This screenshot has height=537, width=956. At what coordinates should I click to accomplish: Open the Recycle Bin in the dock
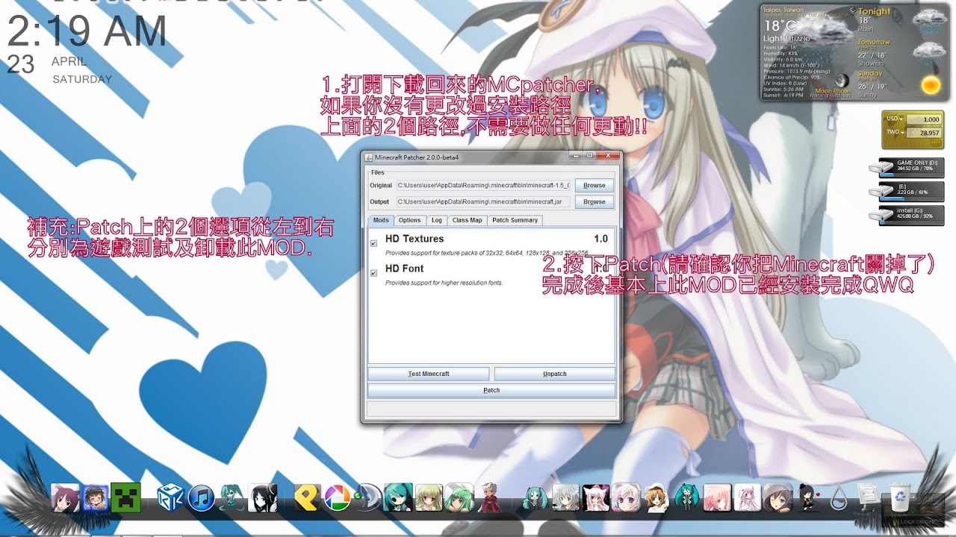tap(901, 497)
